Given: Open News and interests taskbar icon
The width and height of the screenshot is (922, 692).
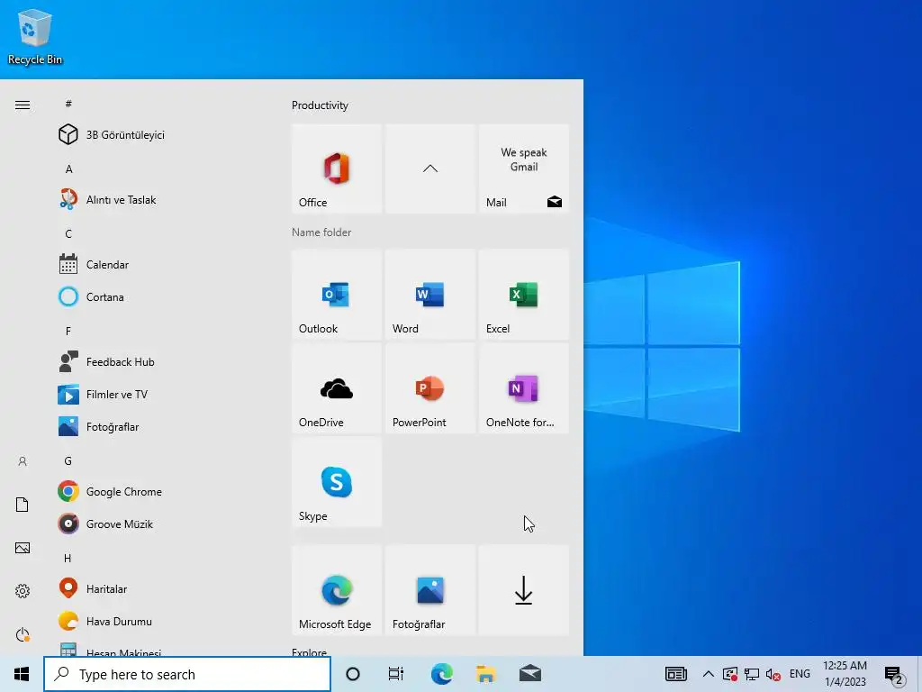Looking at the screenshot, I should [x=675, y=674].
